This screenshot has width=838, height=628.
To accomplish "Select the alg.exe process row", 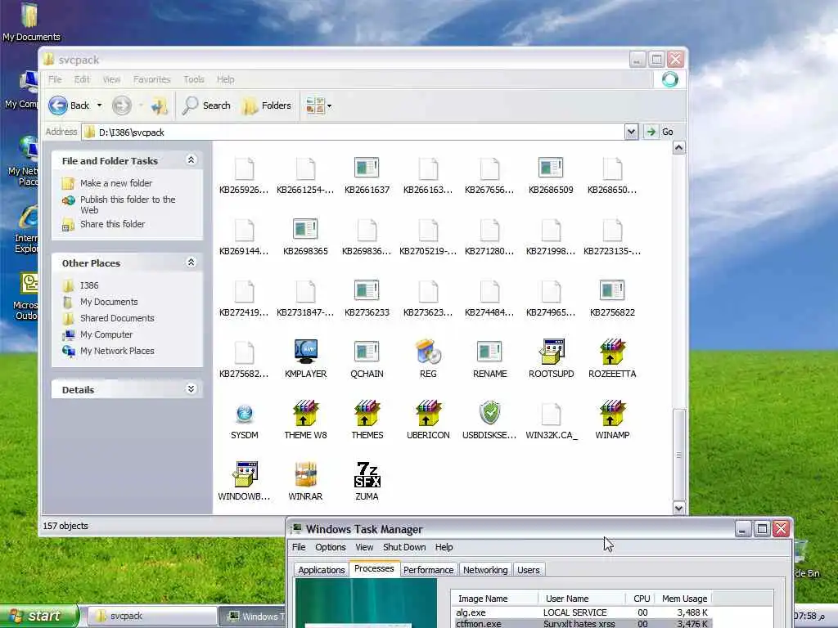I will point(582,612).
